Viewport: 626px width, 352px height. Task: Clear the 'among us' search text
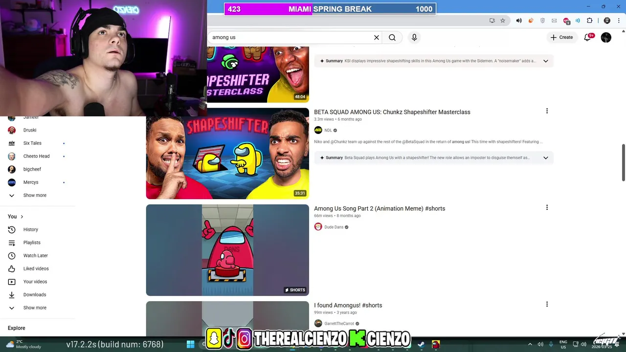click(x=377, y=38)
